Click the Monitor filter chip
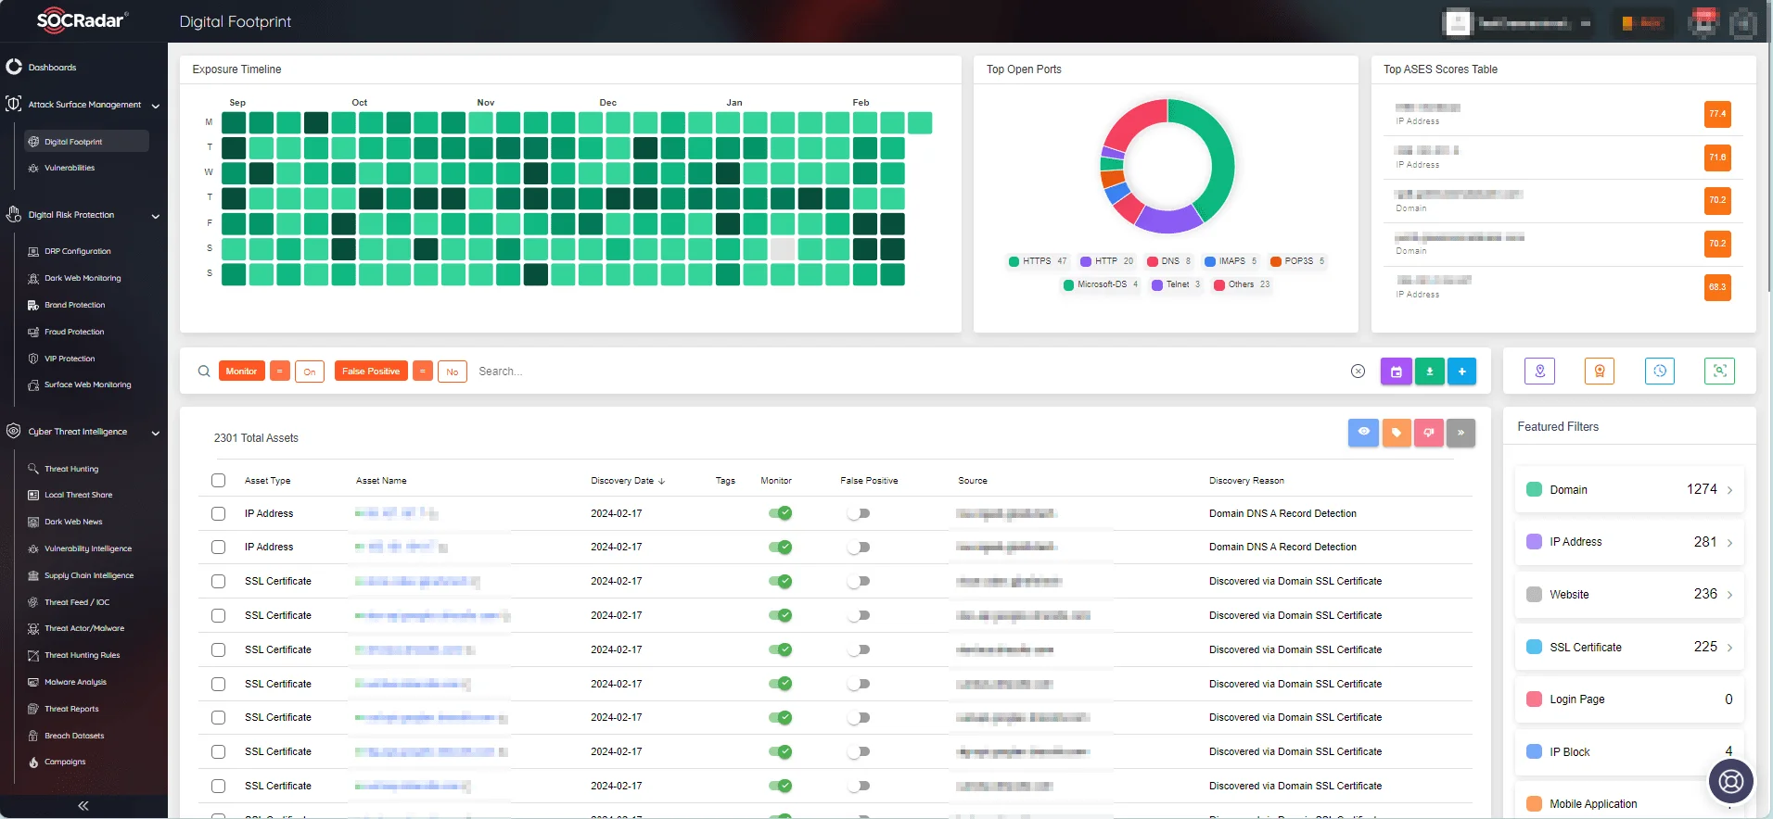 pyautogui.click(x=241, y=372)
